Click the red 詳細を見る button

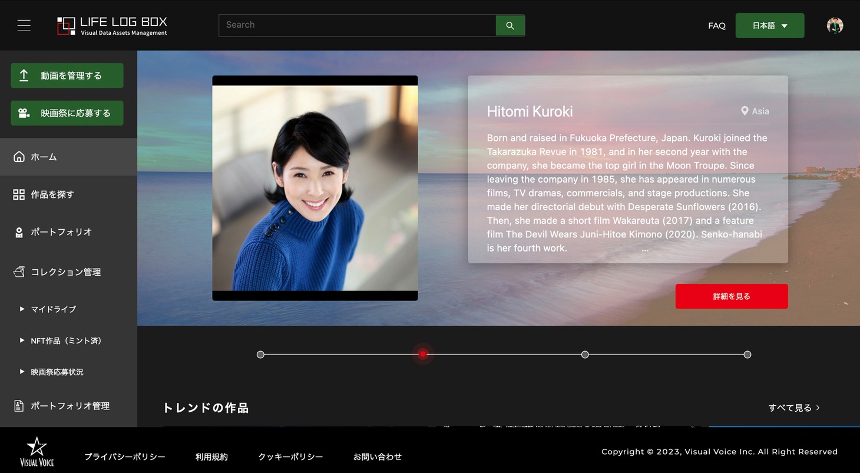click(x=731, y=296)
